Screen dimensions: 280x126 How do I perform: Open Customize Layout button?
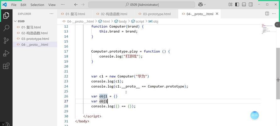pyautogui.click(x=230, y=5)
